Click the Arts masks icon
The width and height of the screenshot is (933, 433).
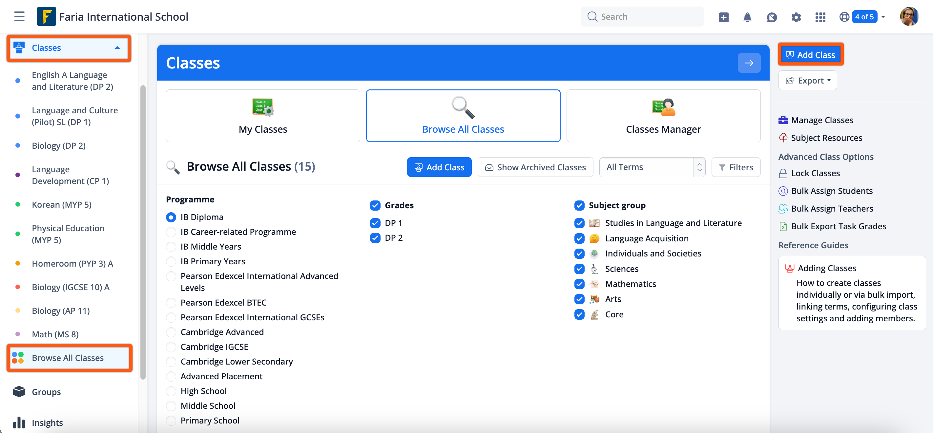pyautogui.click(x=594, y=299)
